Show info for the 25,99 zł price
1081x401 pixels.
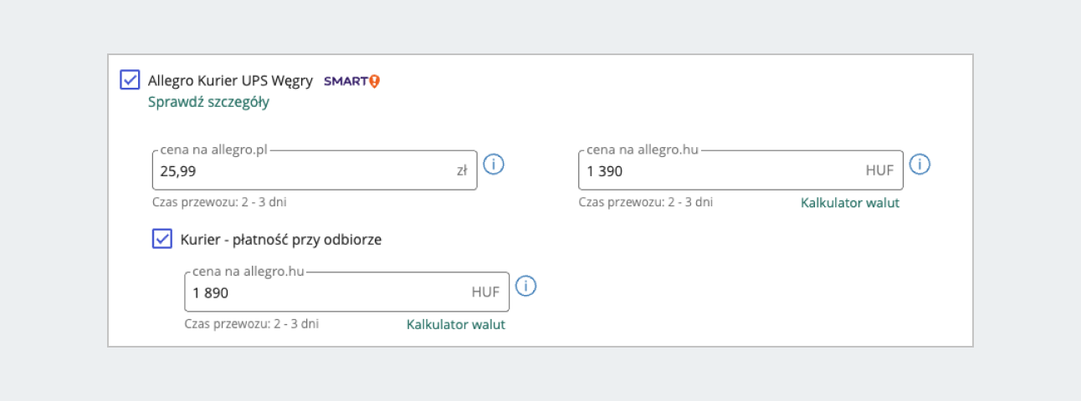494,165
